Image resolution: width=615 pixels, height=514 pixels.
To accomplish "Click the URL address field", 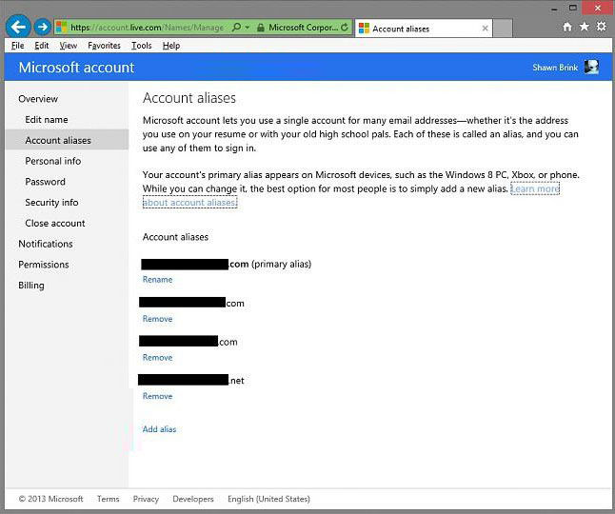I will tap(147, 28).
